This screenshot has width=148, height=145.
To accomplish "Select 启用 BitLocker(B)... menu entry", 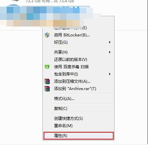I will (x=78, y=35).
